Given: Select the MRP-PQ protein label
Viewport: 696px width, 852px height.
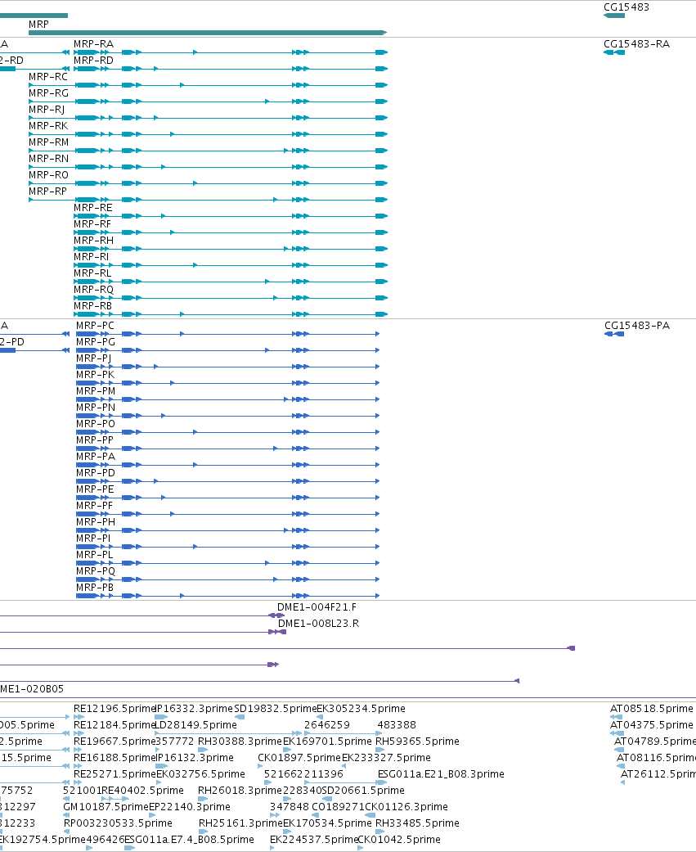Looking at the screenshot, I should (x=96, y=570).
